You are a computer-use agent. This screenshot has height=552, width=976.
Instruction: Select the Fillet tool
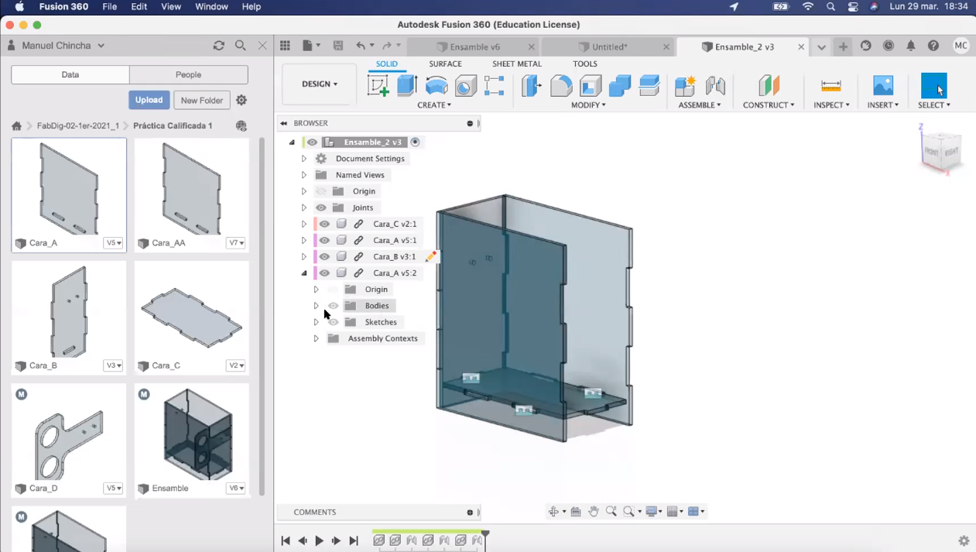pyautogui.click(x=561, y=85)
